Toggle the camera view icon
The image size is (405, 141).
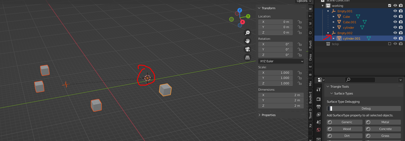coord(248,49)
